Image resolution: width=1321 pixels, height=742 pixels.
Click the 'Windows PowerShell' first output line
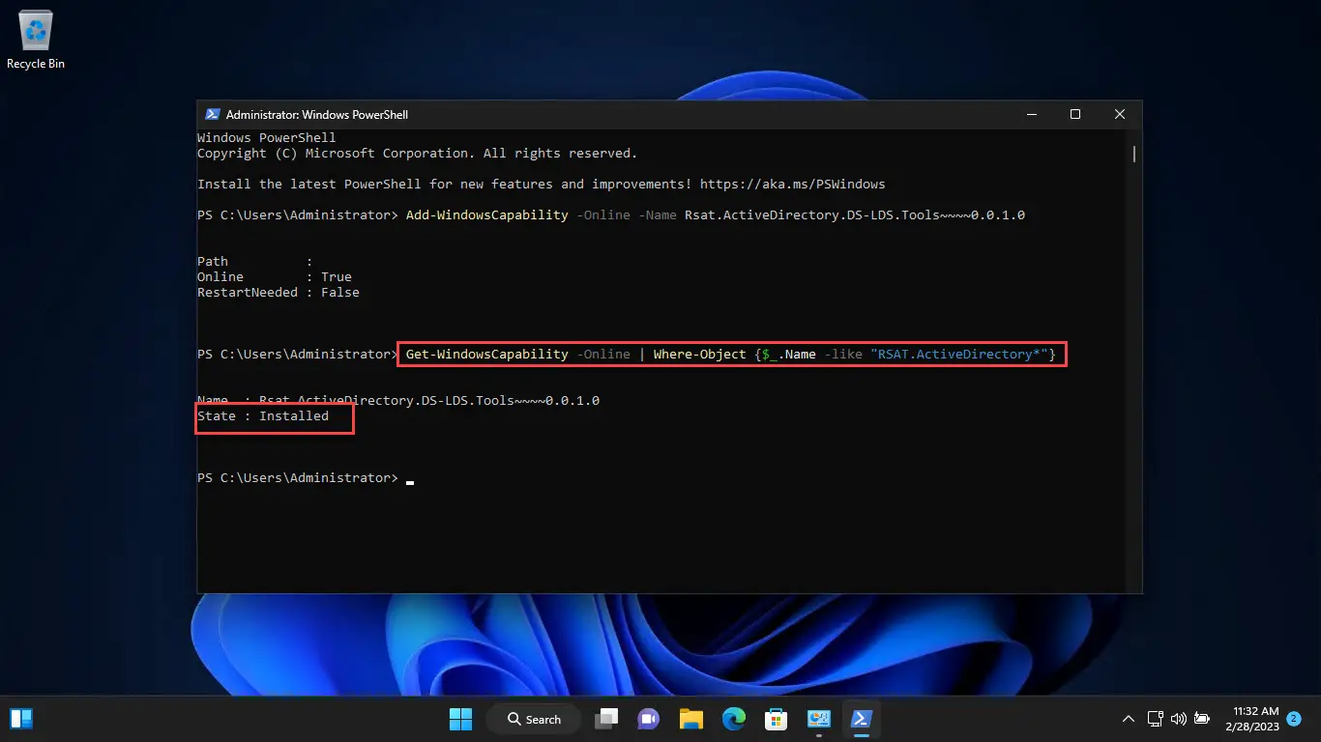coord(267,137)
